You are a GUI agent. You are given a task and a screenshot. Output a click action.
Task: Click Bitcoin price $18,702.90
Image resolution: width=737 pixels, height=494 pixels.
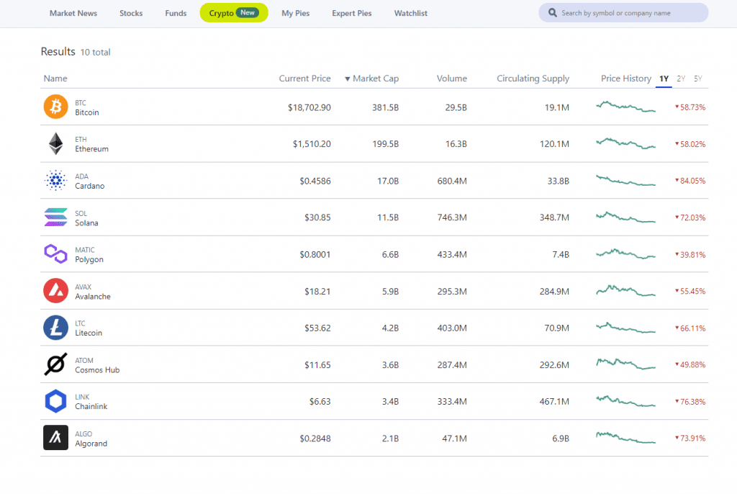click(x=309, y=108)
